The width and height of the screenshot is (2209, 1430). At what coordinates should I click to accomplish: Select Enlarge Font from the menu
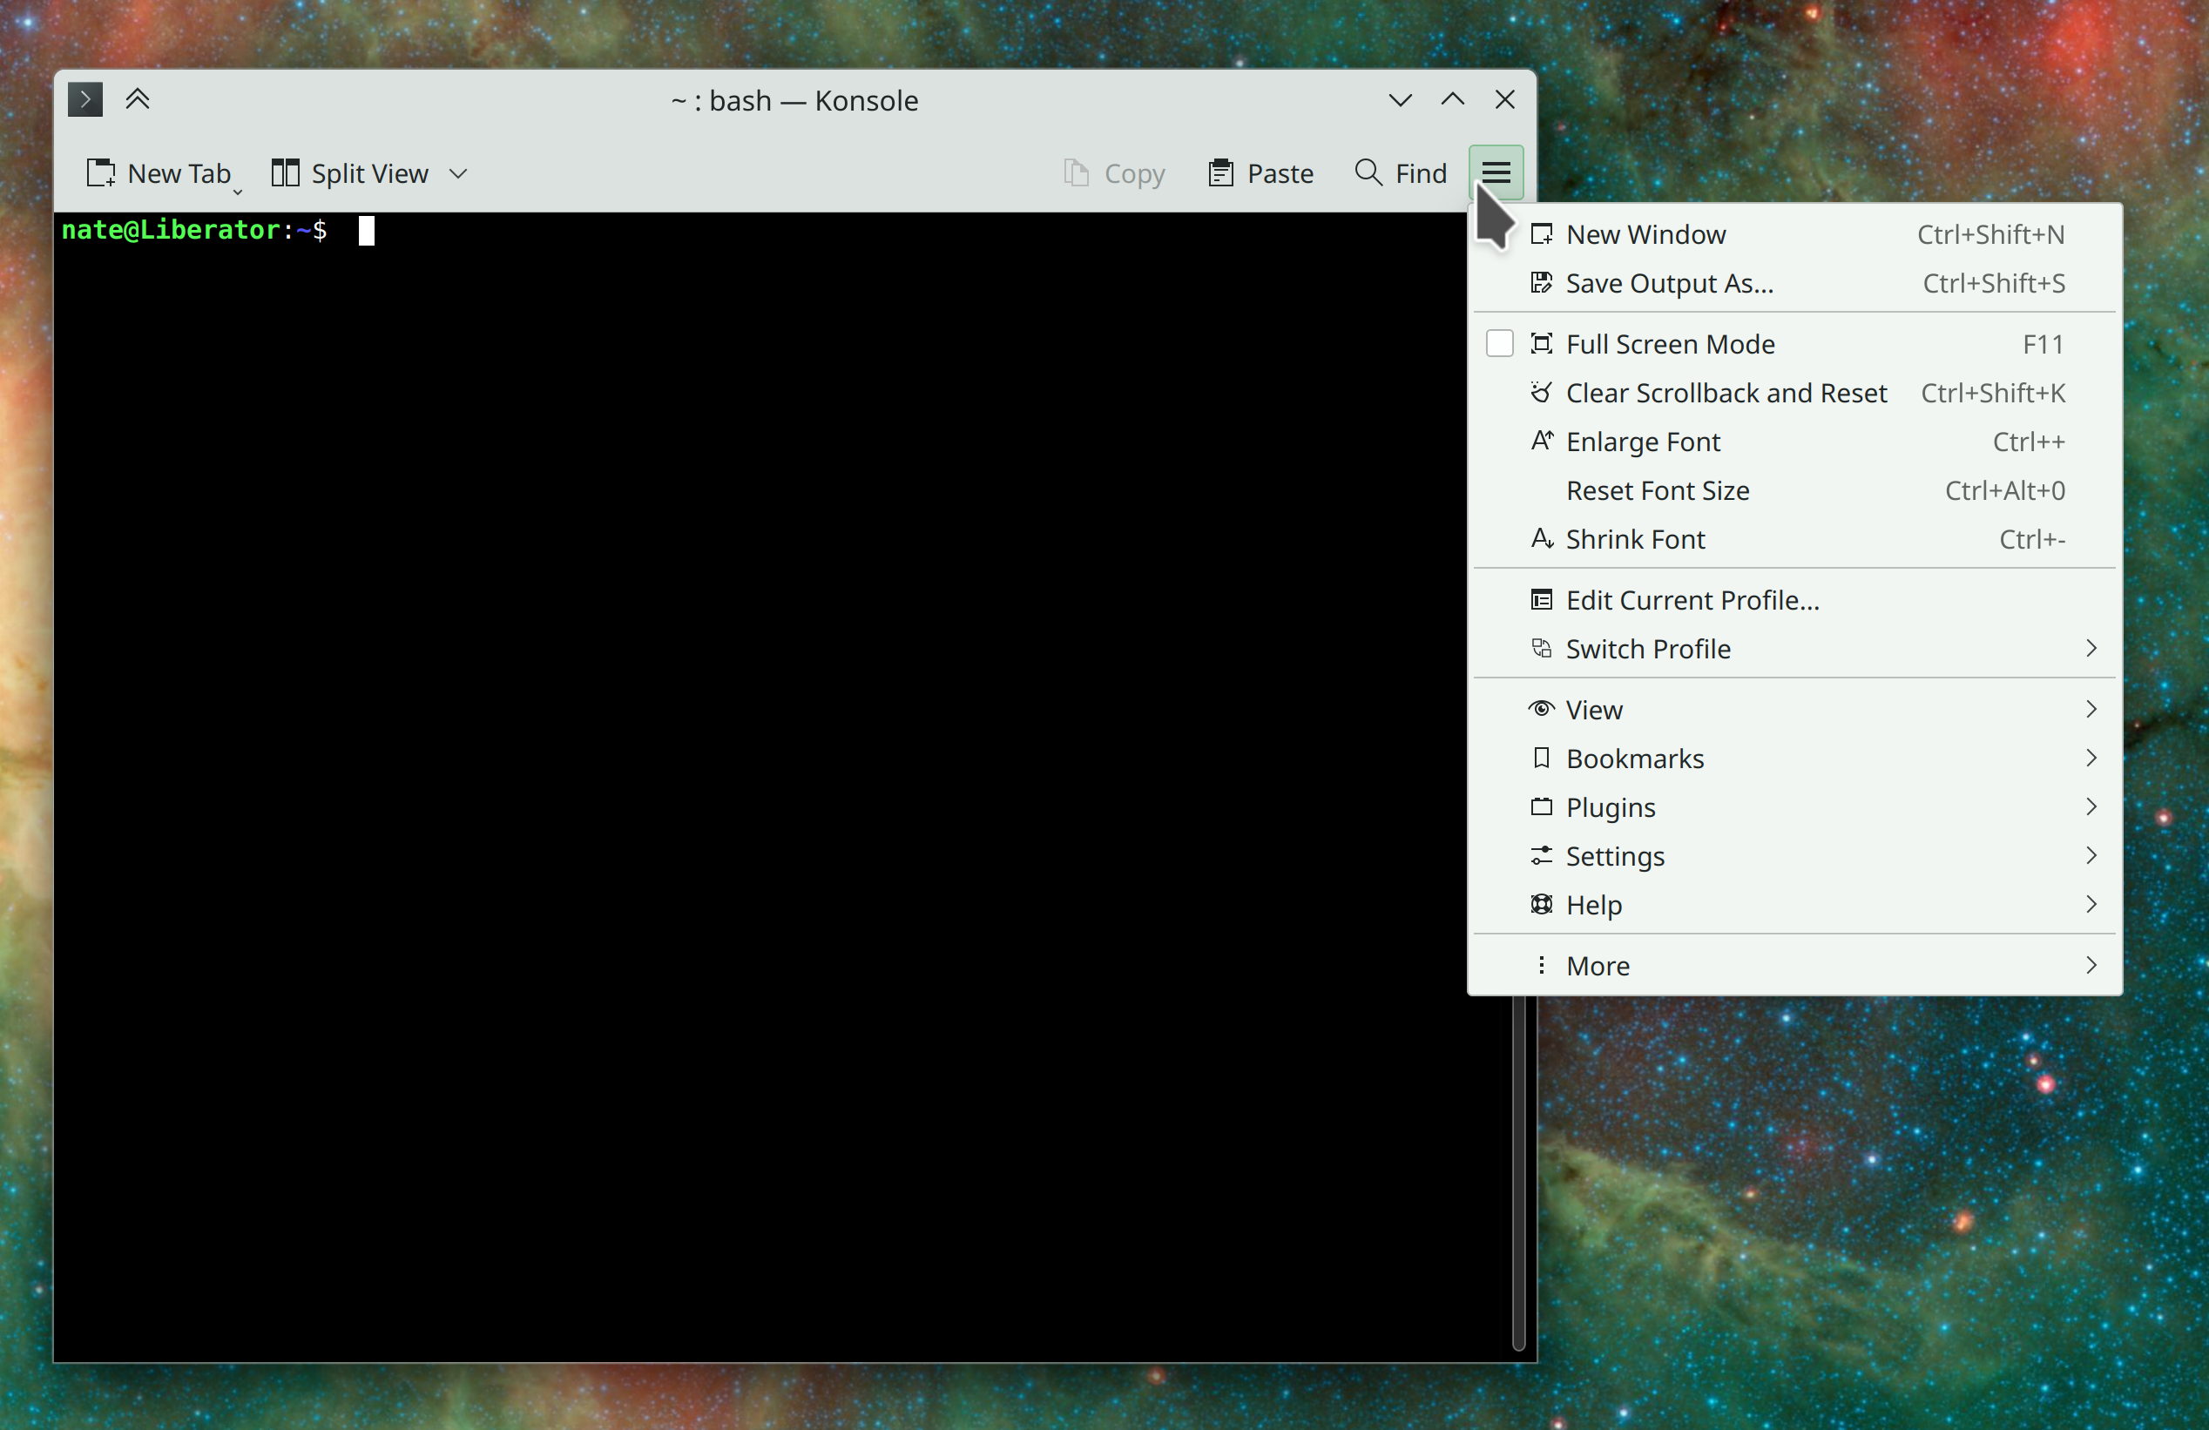pos(1642,442)
